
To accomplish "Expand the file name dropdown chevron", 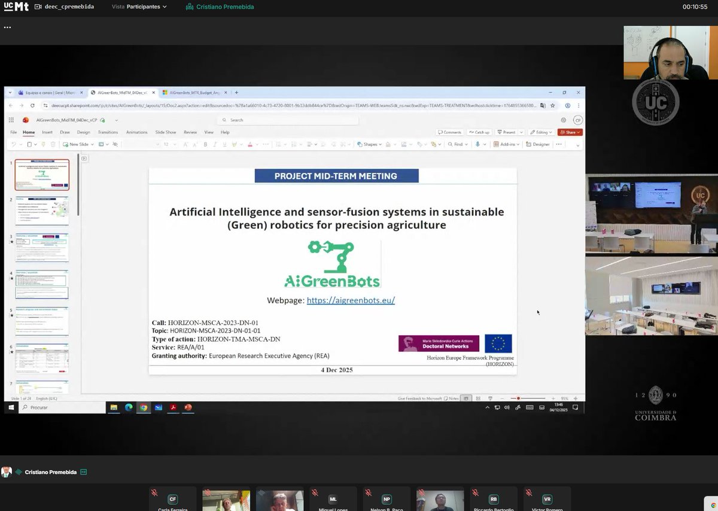I will (x=116, y=120).
